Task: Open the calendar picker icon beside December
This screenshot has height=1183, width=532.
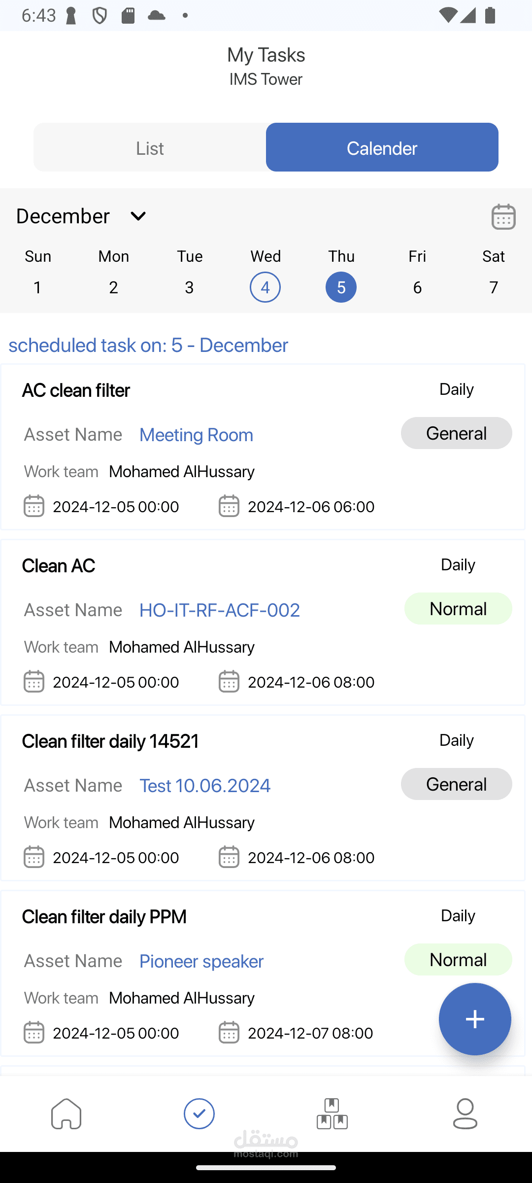Action: coord(503,216)
